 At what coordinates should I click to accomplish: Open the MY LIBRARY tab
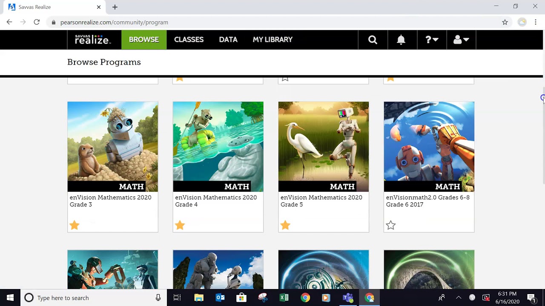coord(272,40)
